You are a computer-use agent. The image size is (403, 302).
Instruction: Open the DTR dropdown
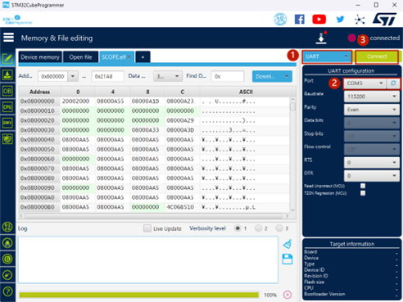coord(372,176)
